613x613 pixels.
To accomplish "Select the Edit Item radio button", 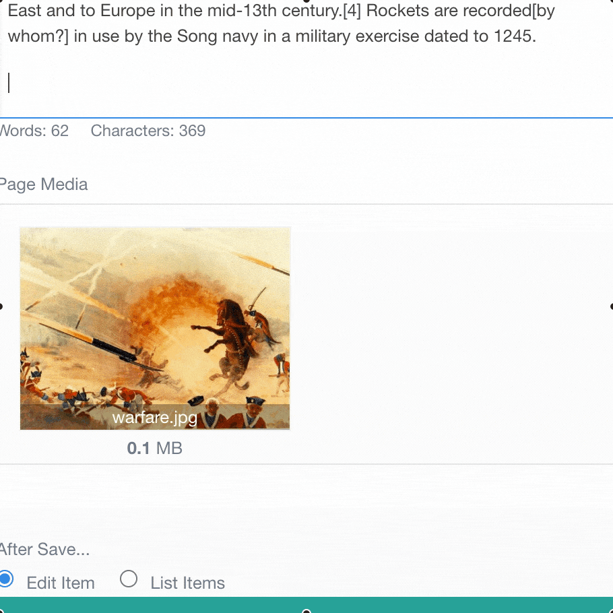I will coord(5,579).
